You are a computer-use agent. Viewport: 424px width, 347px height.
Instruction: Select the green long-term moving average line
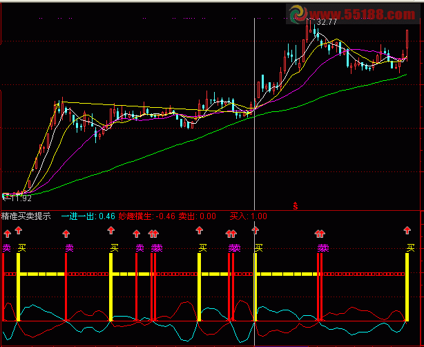click(206, 135)
